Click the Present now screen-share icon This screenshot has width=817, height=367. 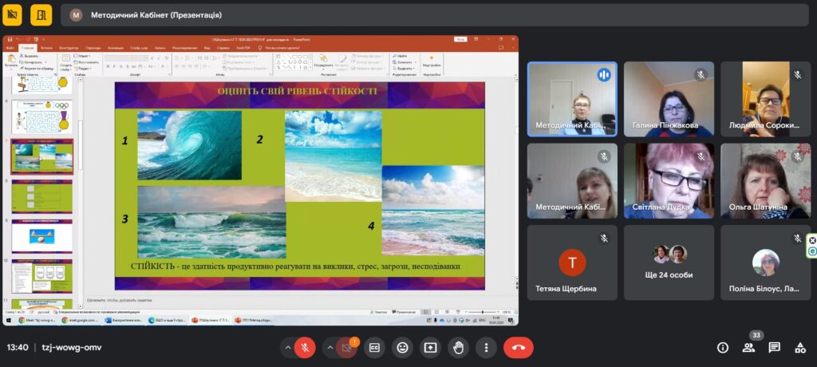pyautogui.click(x=430, y=348)
